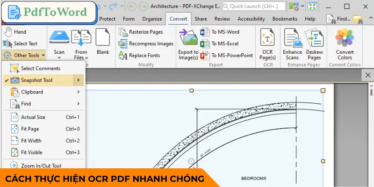Click Enhance Scans
The width and height of the screenshot is (374, 187).
coord(293,44)
